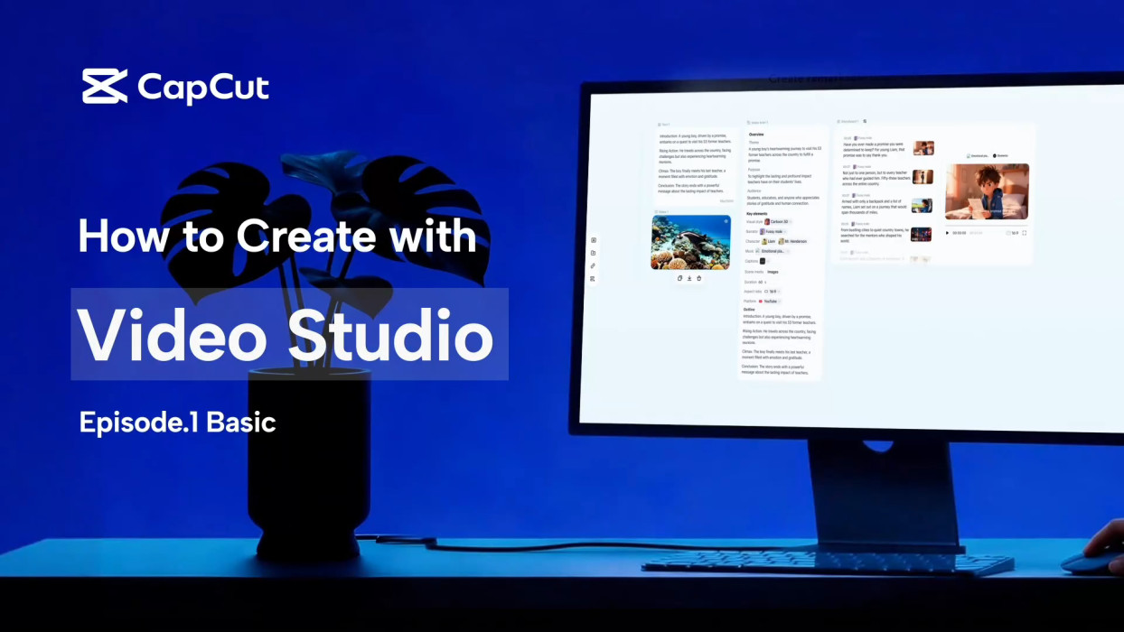Click the 'Key elements' heading in the brief
1124x632 pixels.
(757, 214)
